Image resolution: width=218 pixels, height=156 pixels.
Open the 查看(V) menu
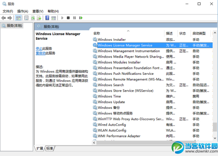[x=38, y=11]
